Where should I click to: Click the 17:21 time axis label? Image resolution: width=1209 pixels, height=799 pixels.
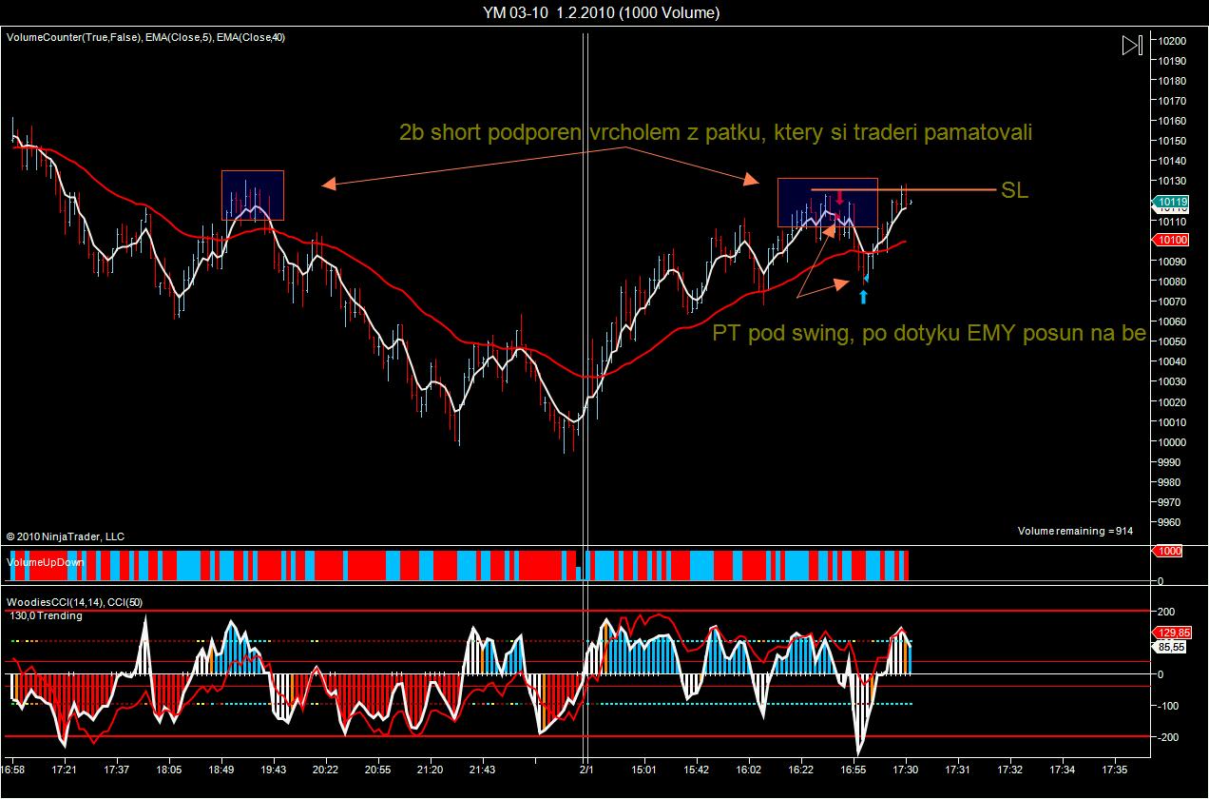[x=65, y=769]
